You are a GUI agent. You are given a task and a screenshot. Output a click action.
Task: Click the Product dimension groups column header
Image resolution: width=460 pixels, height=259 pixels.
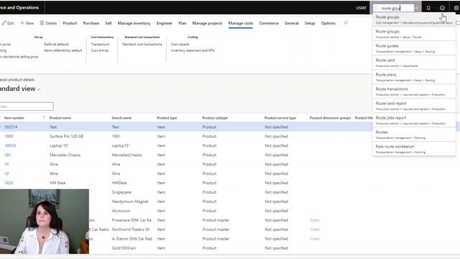click(330, 118)
